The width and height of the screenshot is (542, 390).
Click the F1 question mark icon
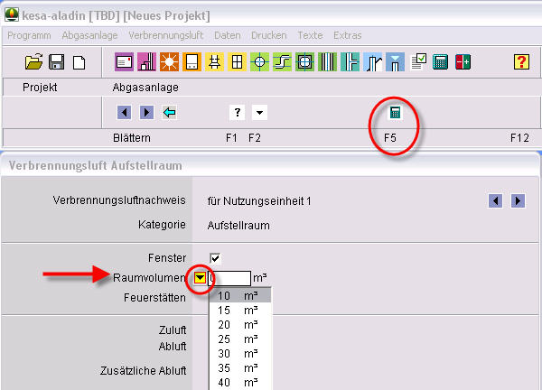238,113
